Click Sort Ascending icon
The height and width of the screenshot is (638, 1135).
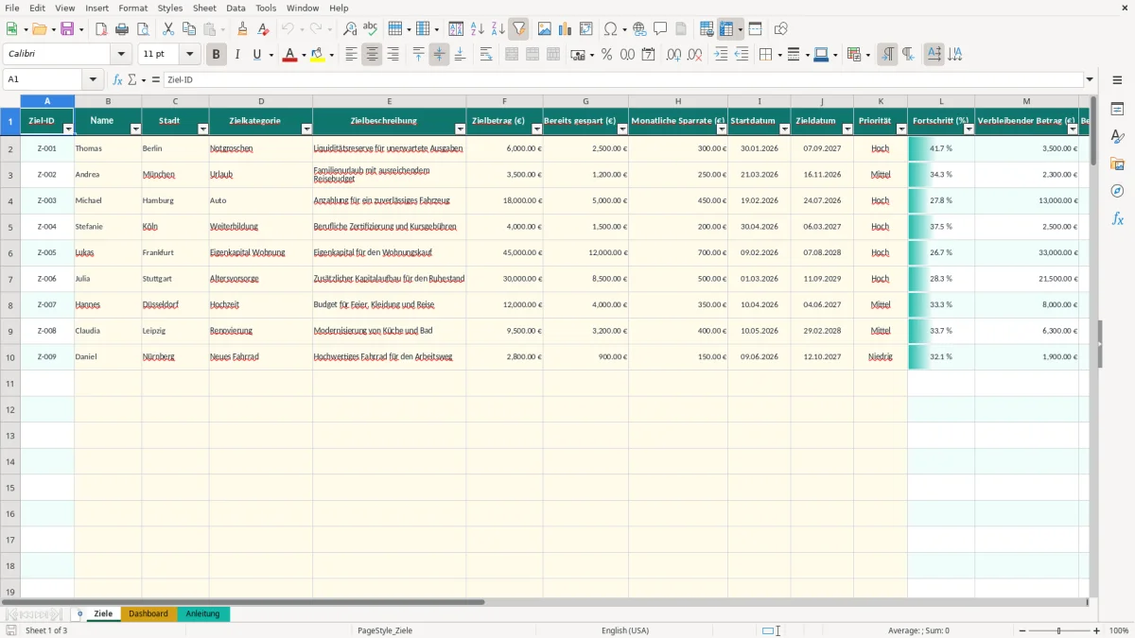pyautogui.click(x=477, y=29)
